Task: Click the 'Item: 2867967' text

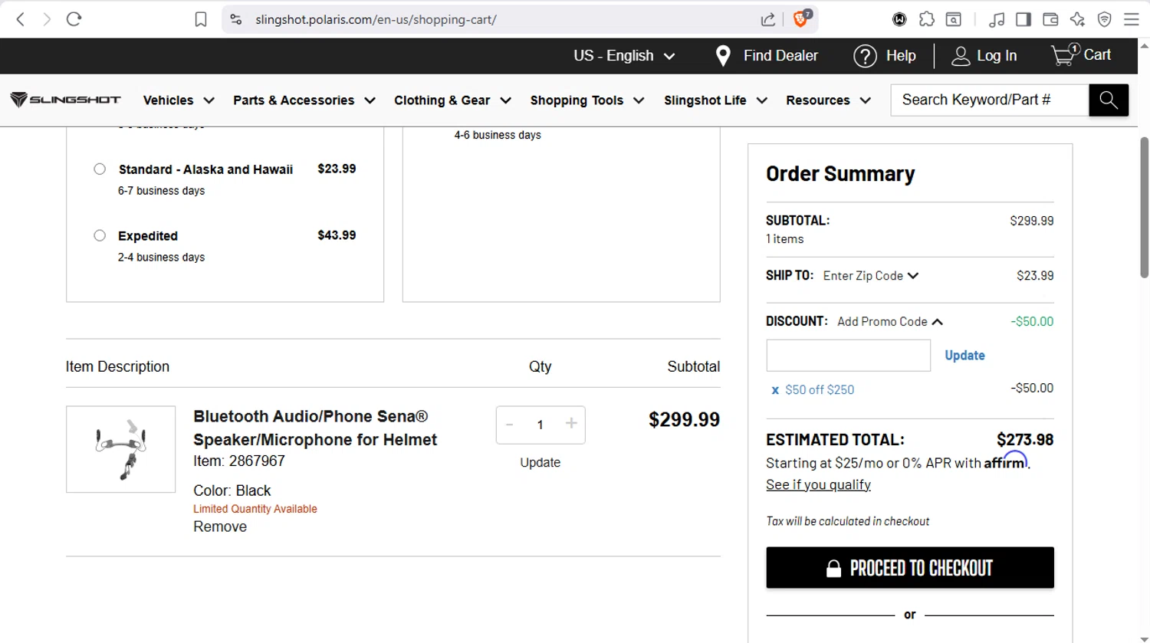Action: pyautogui.click(x=239, y=461)
